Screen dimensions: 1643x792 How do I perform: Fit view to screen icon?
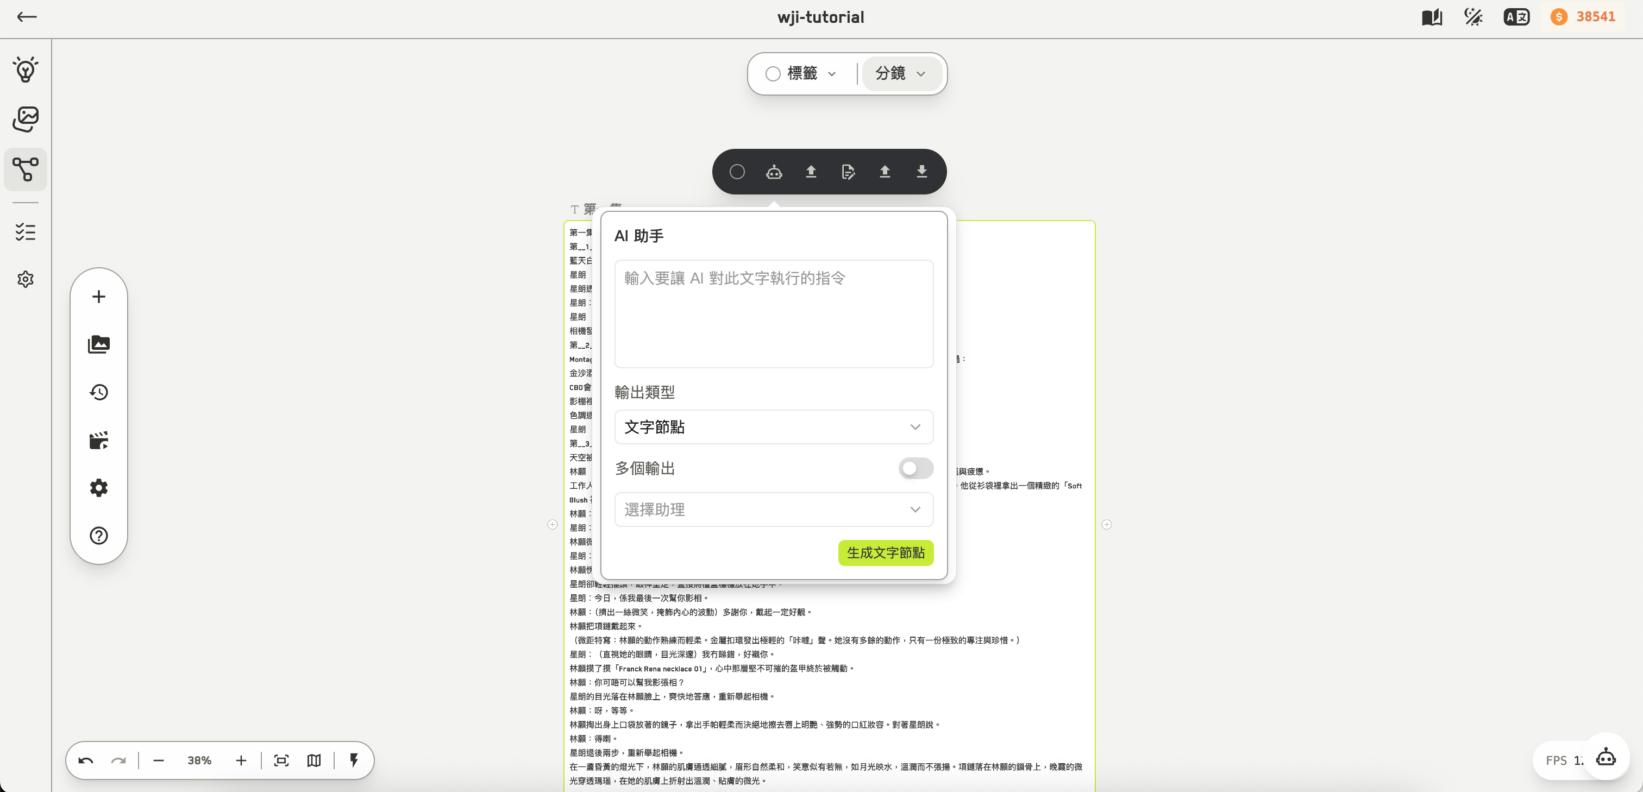click(x=281, y=760)
